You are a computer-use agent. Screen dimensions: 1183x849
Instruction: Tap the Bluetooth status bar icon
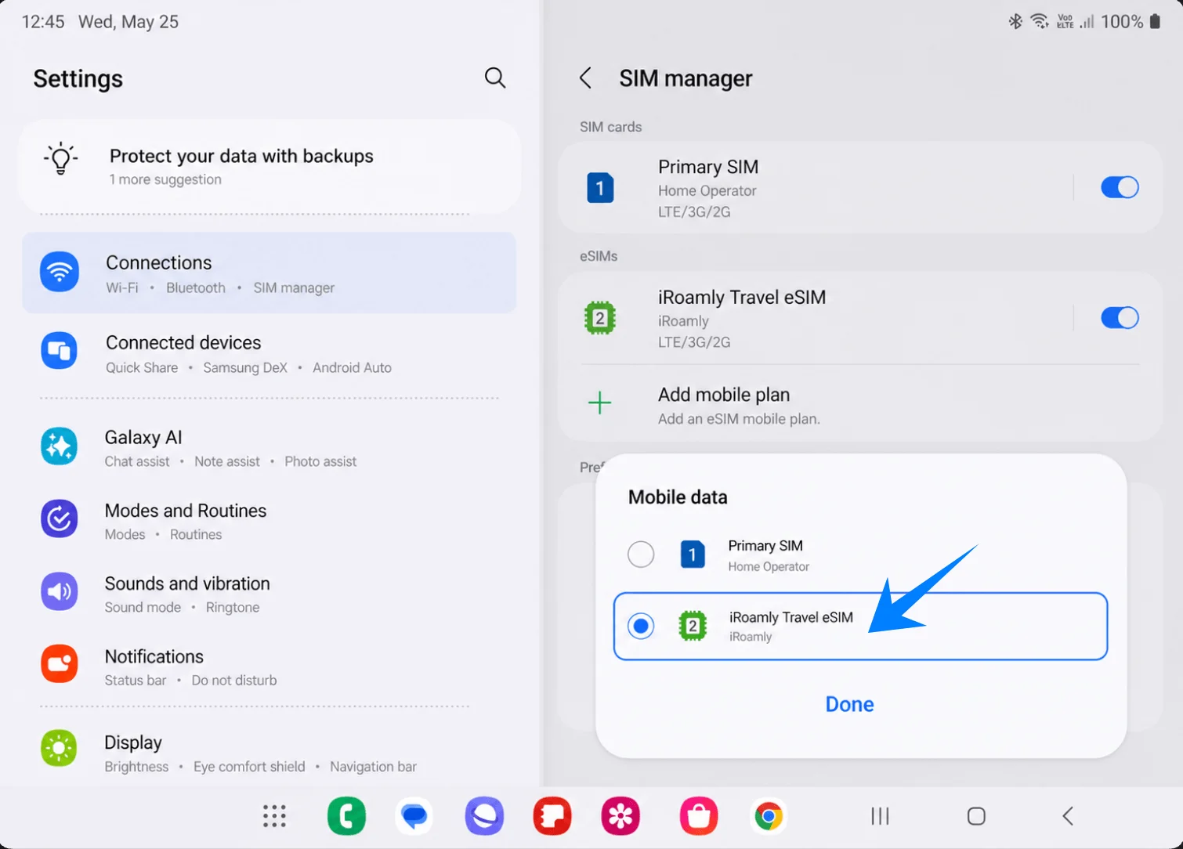point(1015,21)
